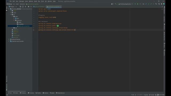Open the Tools menu
This screenshot has height=96, width=171.
click(x=42, y=1)
